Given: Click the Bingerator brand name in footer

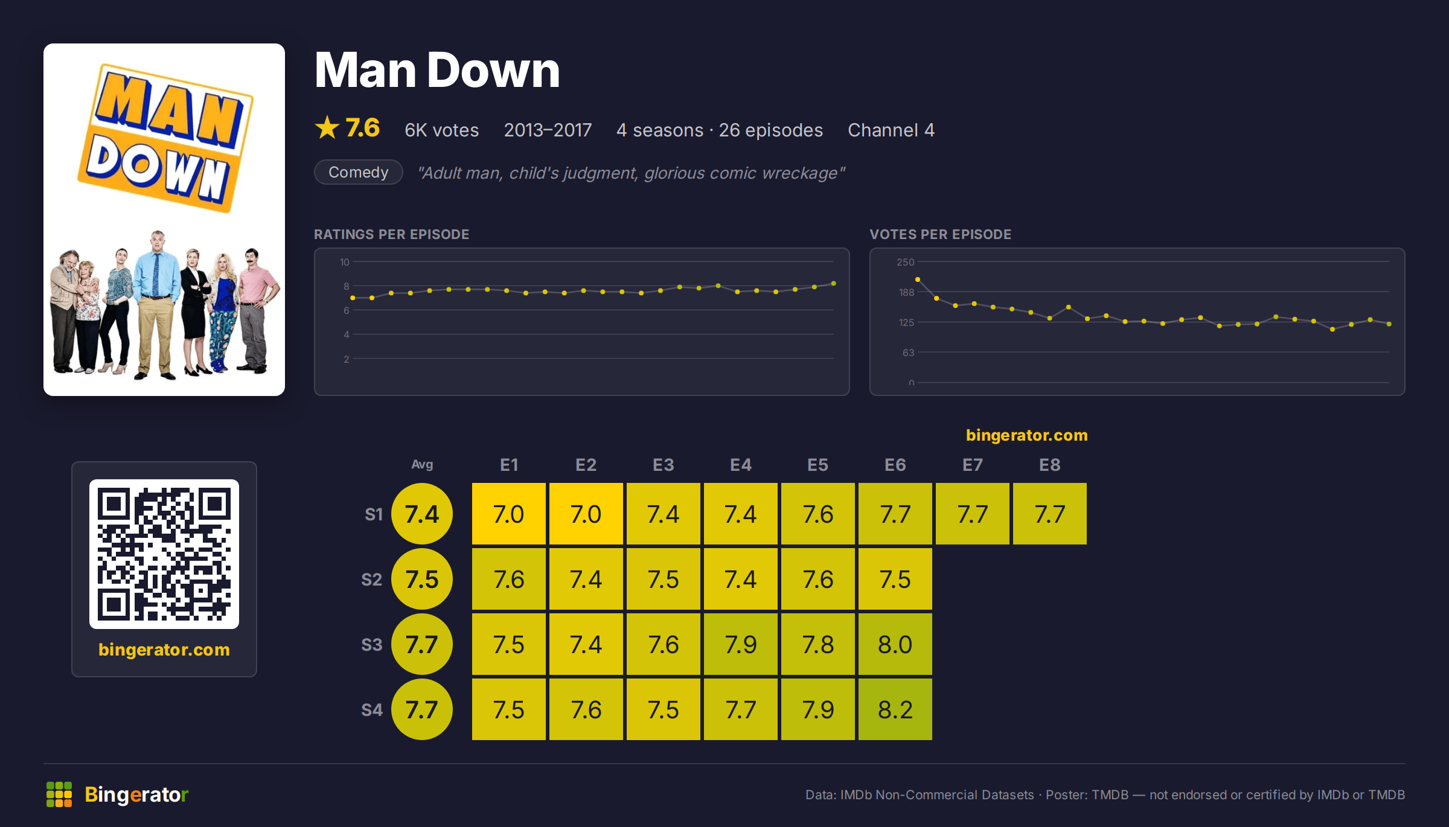Looking at the screenshot, I should tap(136, 794).
